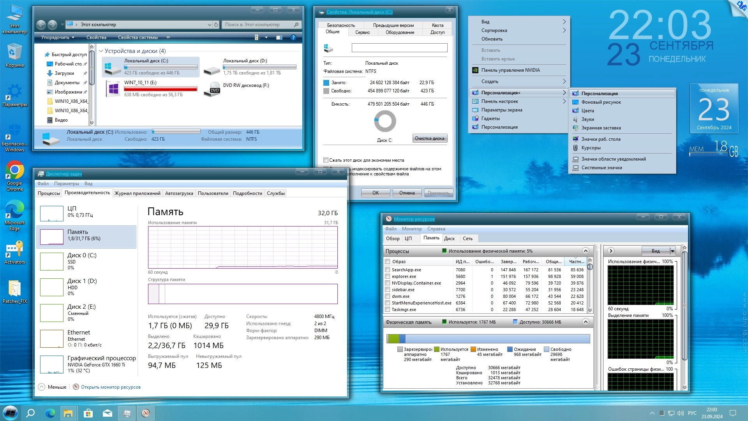Check the SearchApp.exe process checkbox
748x421 pixels.
tap(387, 270)
